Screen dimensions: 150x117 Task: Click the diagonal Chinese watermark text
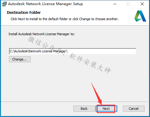[x=69, y=55]
